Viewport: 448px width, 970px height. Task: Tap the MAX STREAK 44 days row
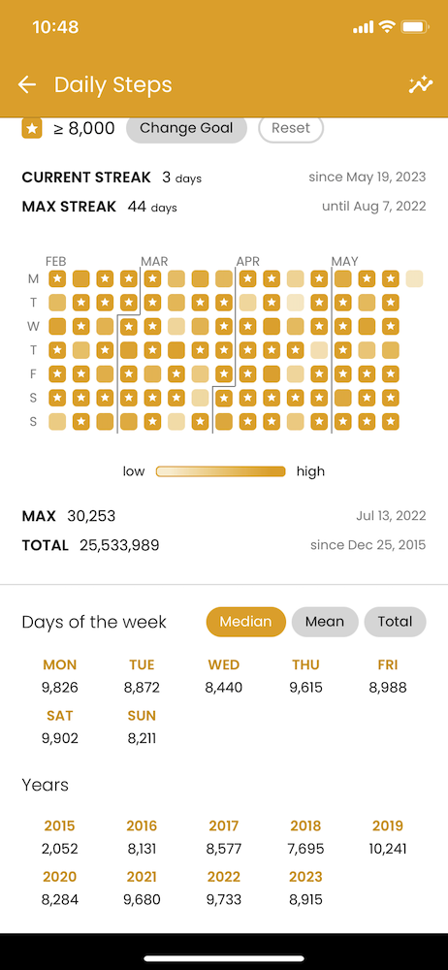pyautogui.click(x=224, y=207)
